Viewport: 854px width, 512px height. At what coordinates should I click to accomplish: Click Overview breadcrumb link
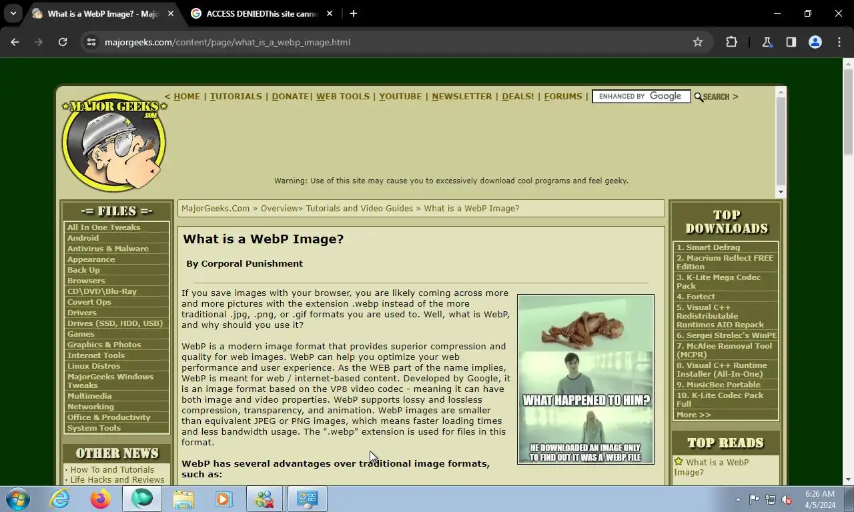279,209
